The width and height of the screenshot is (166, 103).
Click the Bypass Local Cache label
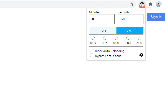pos(108,56)
